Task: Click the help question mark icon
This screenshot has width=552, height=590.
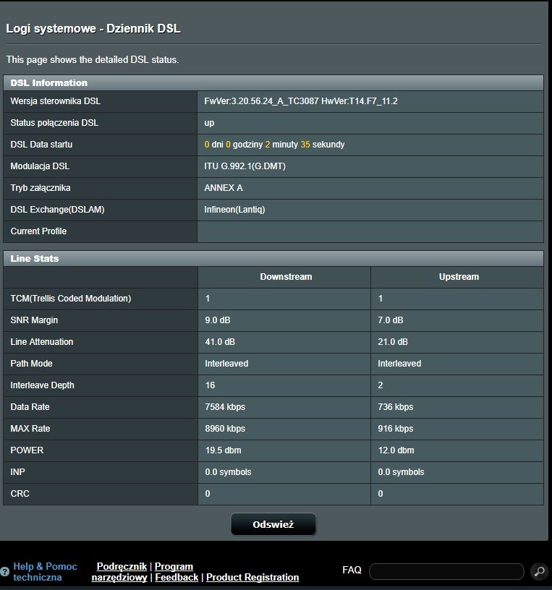Action: pyautogui.click(x=5, y=572)
